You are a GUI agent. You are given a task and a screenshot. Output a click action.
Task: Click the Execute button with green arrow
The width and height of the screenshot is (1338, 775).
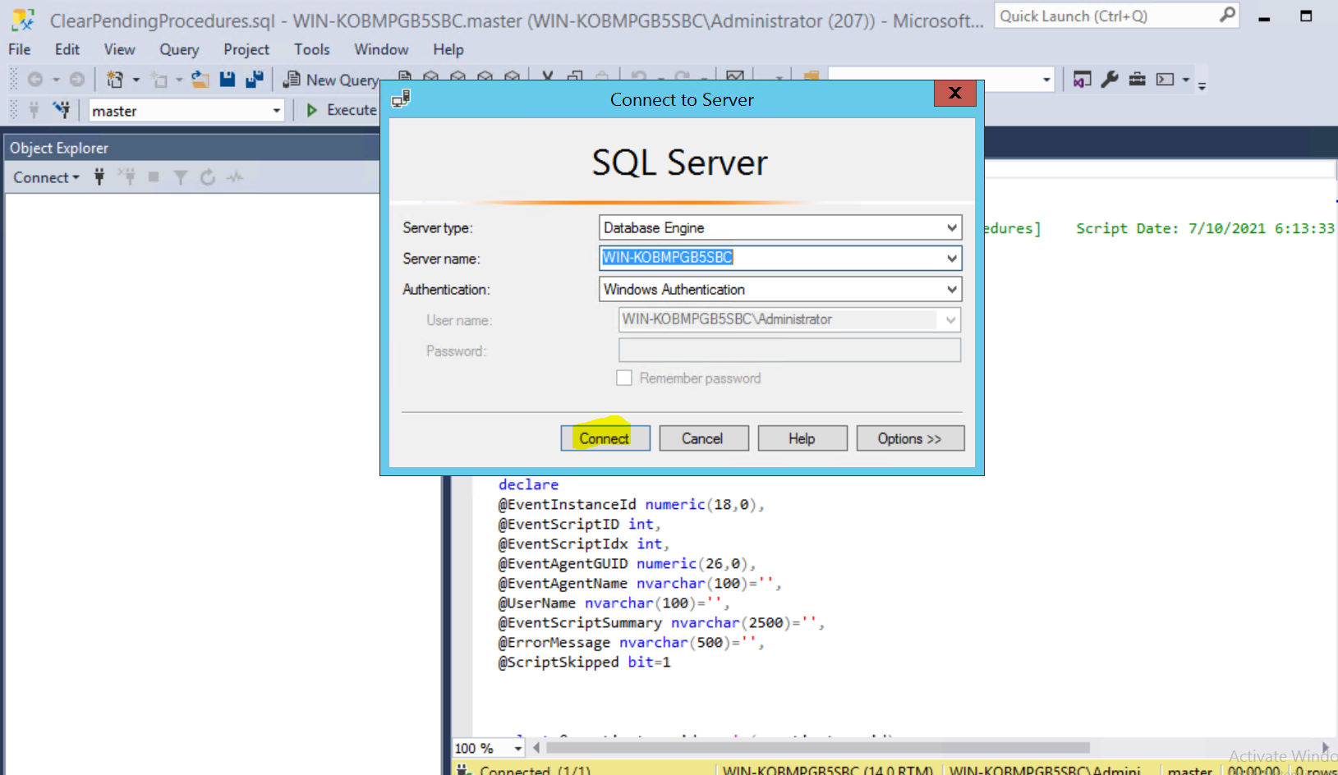click(341, 110)
